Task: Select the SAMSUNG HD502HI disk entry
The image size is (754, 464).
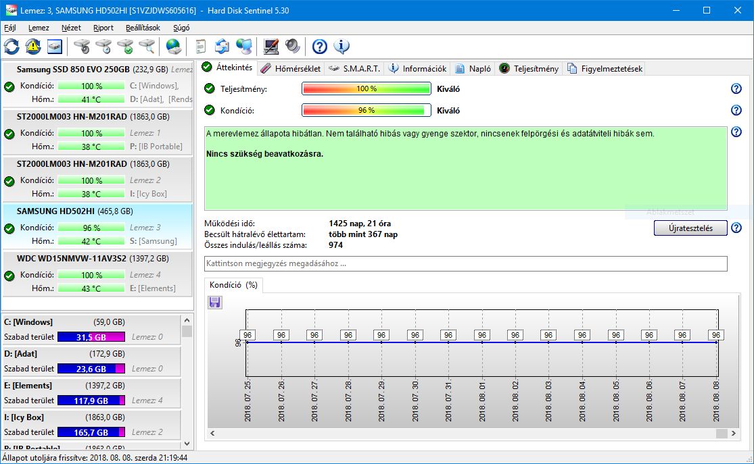Action: point(97,226)
